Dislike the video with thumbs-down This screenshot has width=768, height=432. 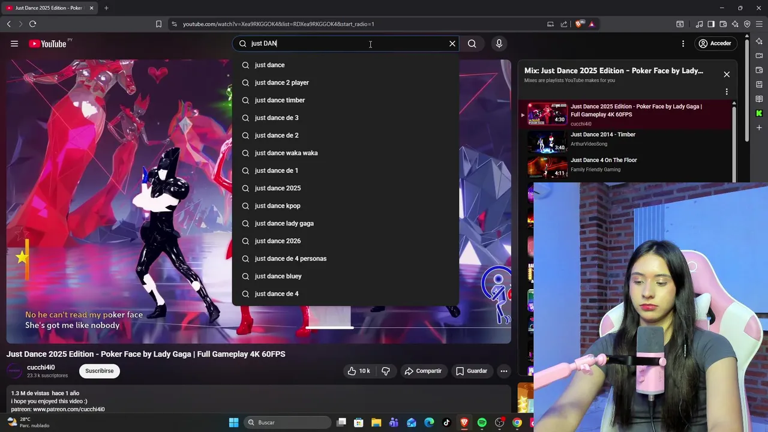(386, 371)
